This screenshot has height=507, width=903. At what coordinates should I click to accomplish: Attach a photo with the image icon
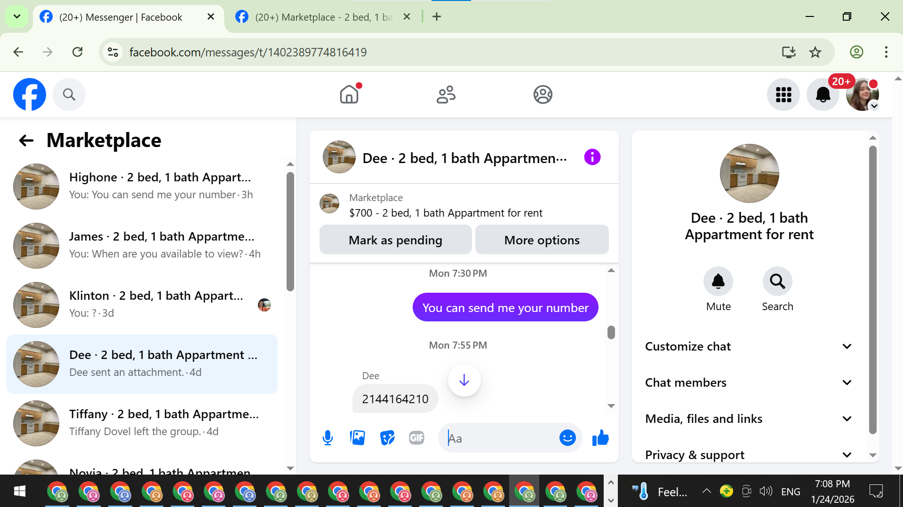pos(357,438)
